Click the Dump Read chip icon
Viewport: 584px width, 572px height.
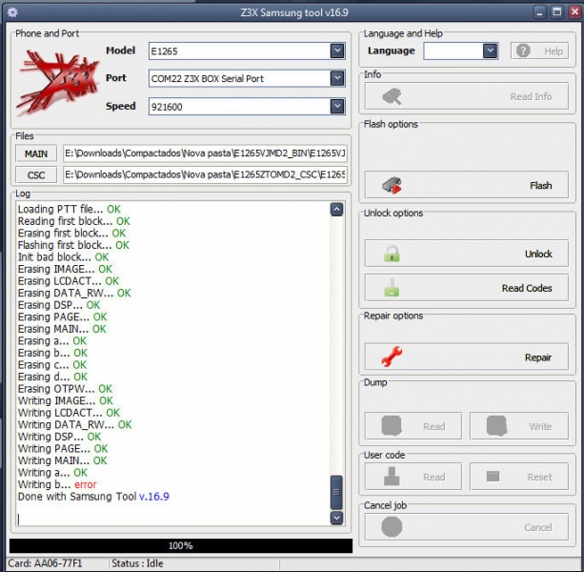click(392, 425)
